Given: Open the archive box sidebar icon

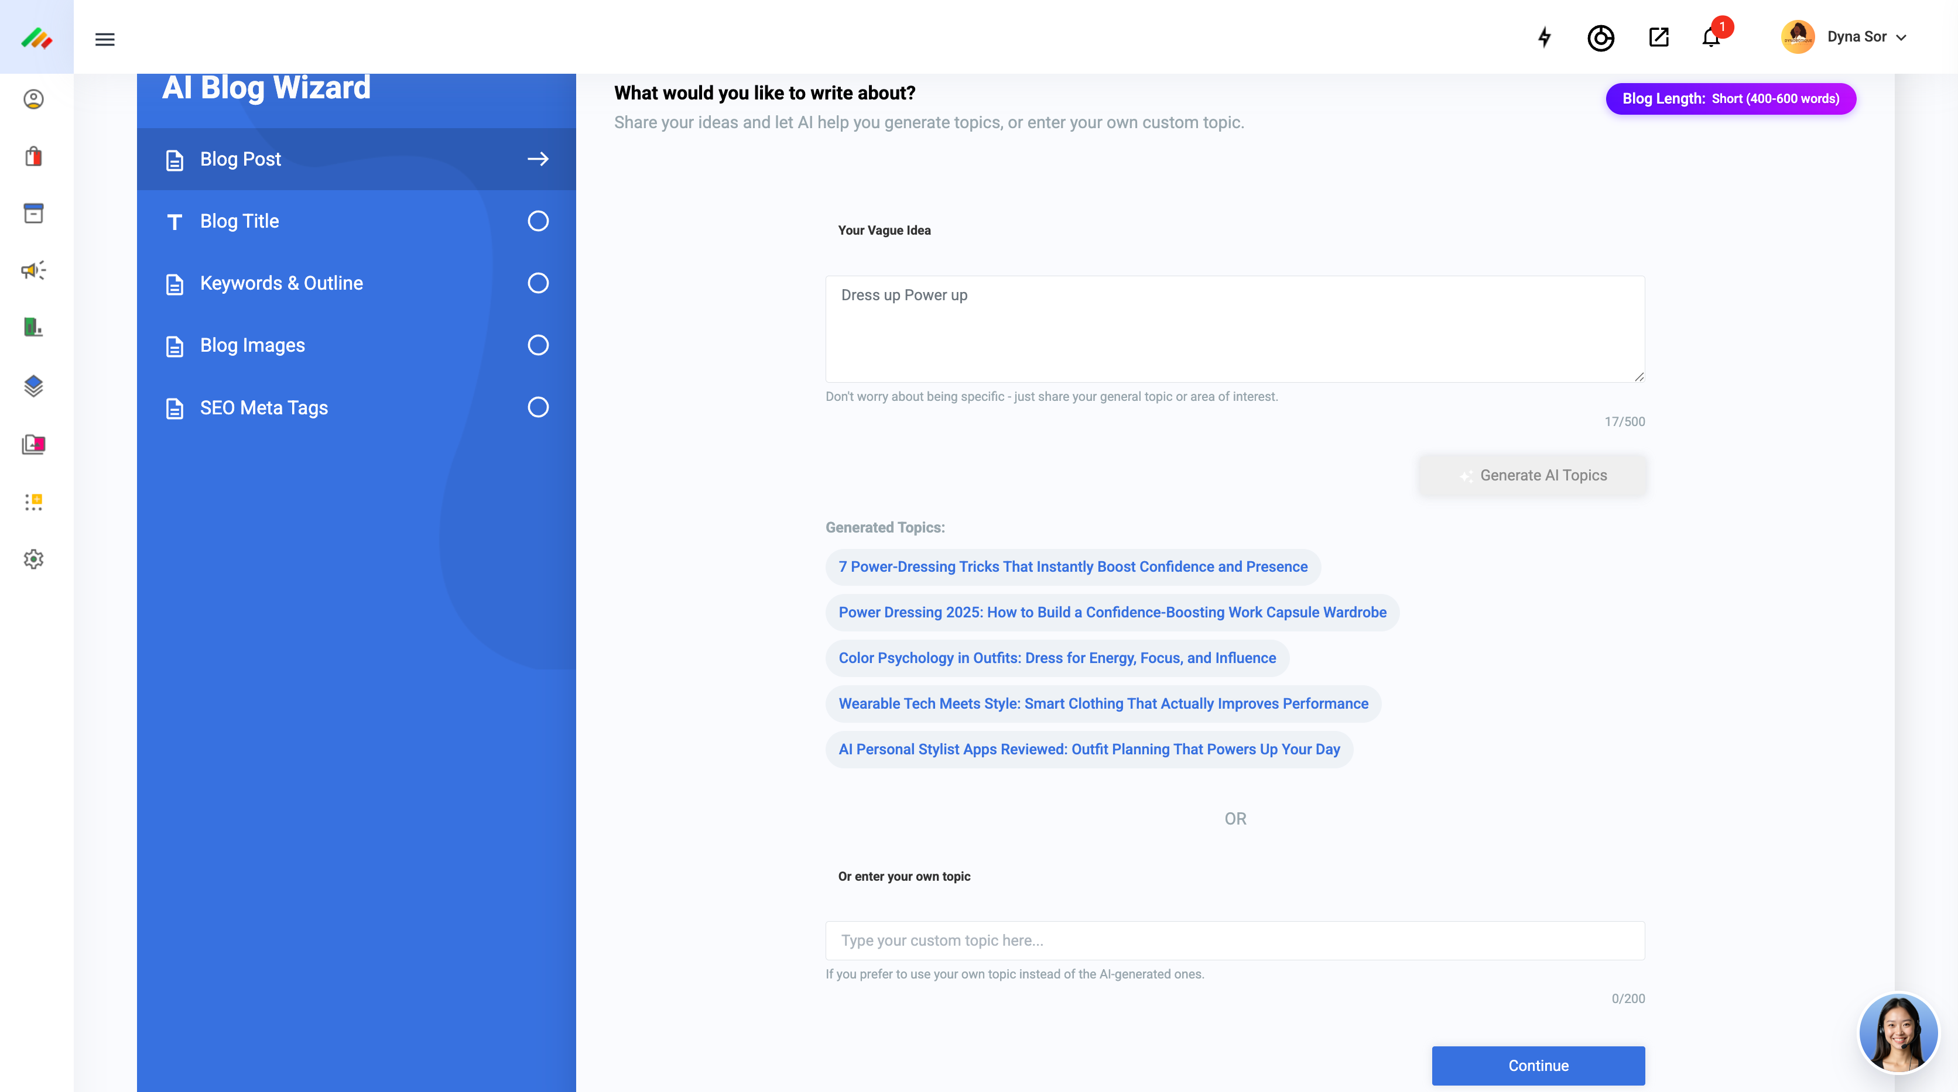Looking at the screenshot, I should 33,213.
